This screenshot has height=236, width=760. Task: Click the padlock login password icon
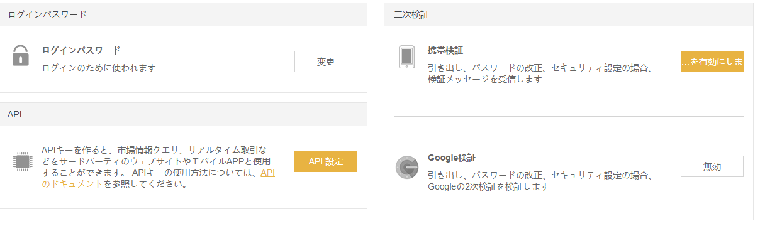coord(21,56)
